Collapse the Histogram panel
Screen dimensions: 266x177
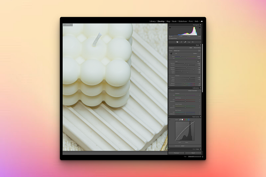tap(200, 25)
